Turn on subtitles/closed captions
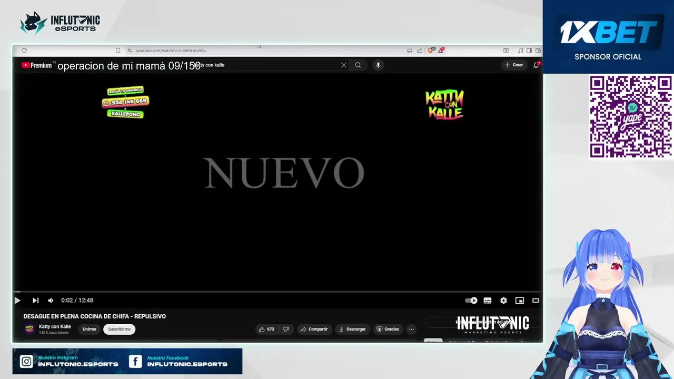This screenshot has width=674, height=379. (x=488, y=301)
